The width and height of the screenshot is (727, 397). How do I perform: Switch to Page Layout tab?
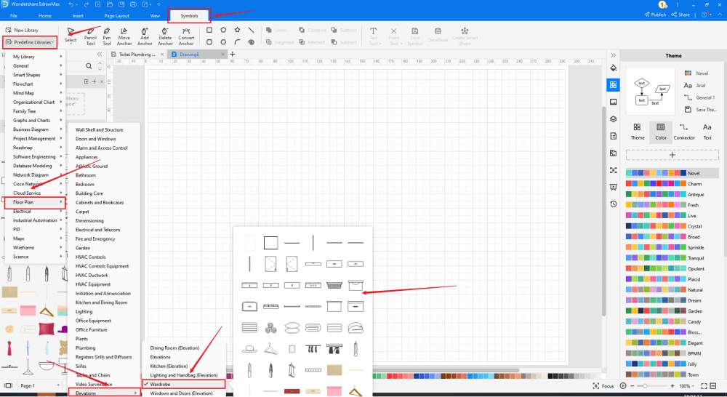pyautogui.click(x=116, y=16)
